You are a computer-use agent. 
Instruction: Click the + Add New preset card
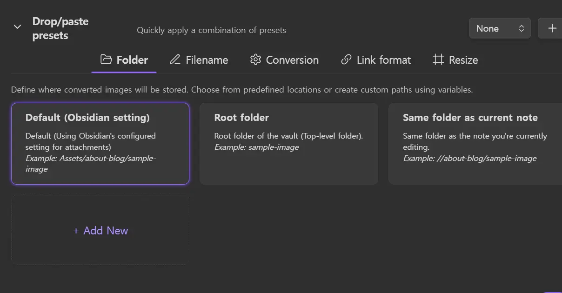pyautogui.click(x=100, y=230)
